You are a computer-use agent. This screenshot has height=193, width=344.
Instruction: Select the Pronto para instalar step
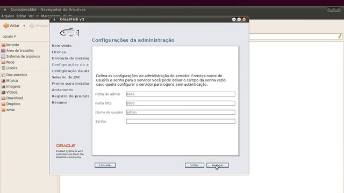click(x=70, y=84)
